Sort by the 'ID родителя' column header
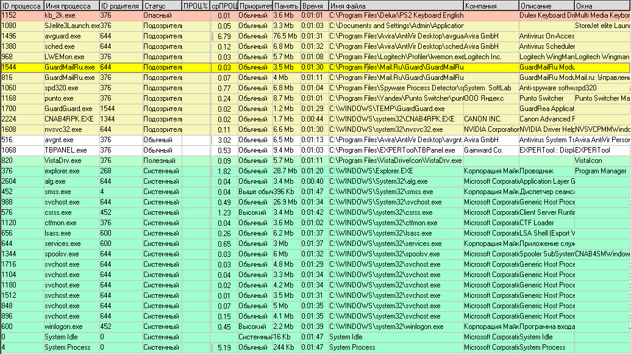Screen dimensions: 631x354 (121, 5)
